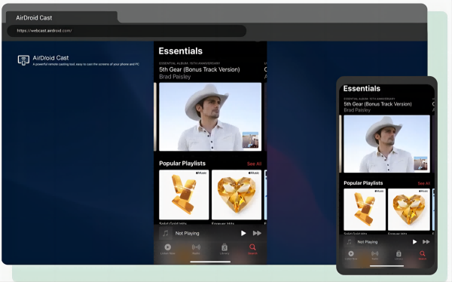The height and width of the screenshot is (282, 452).
Task: Click the Essentials heading on the phone
Action: click(x=362, y=89)
